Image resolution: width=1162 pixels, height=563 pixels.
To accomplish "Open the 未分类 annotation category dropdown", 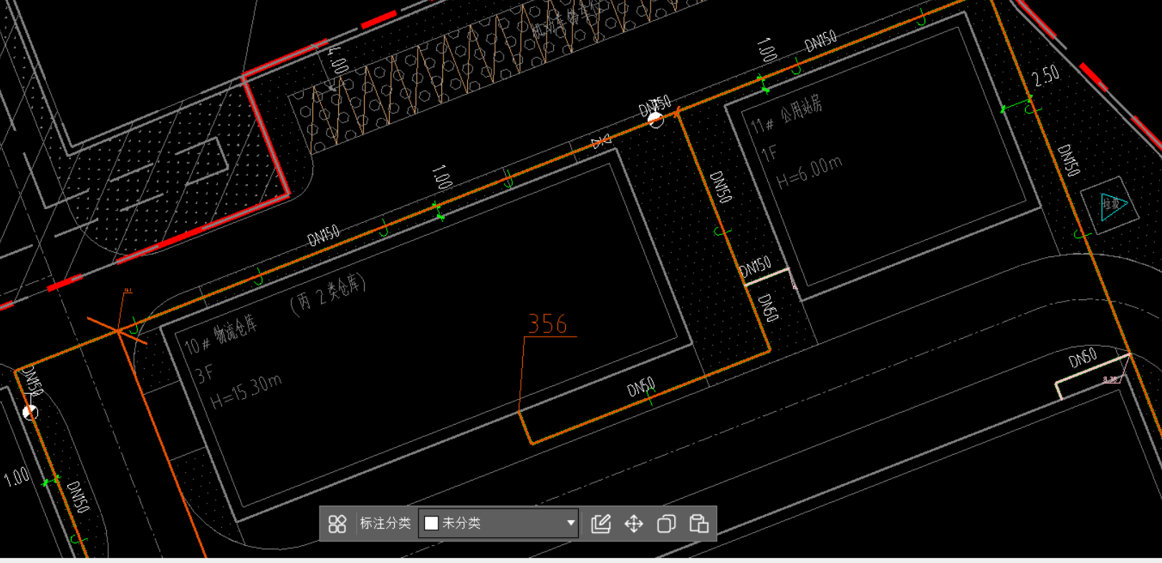I will pos(499,524).
